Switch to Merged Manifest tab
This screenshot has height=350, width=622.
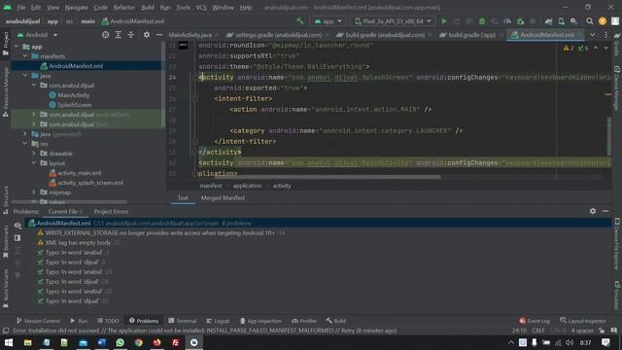pyautogui.click(x=223, y=198)
